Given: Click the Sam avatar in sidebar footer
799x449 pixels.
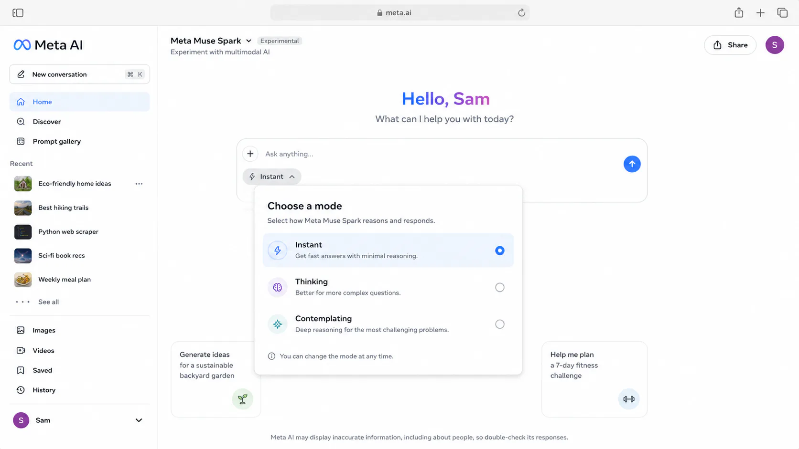Looking at the screenshot, I should coord(21,420).
